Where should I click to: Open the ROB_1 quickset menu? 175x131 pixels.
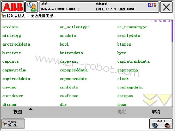(x=161, y=124)
